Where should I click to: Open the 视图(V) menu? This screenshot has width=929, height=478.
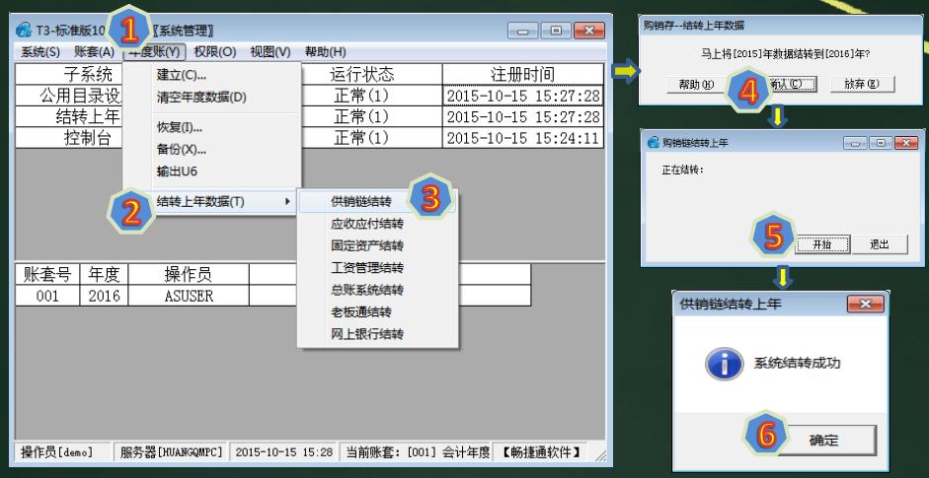[x=271, y=51]
